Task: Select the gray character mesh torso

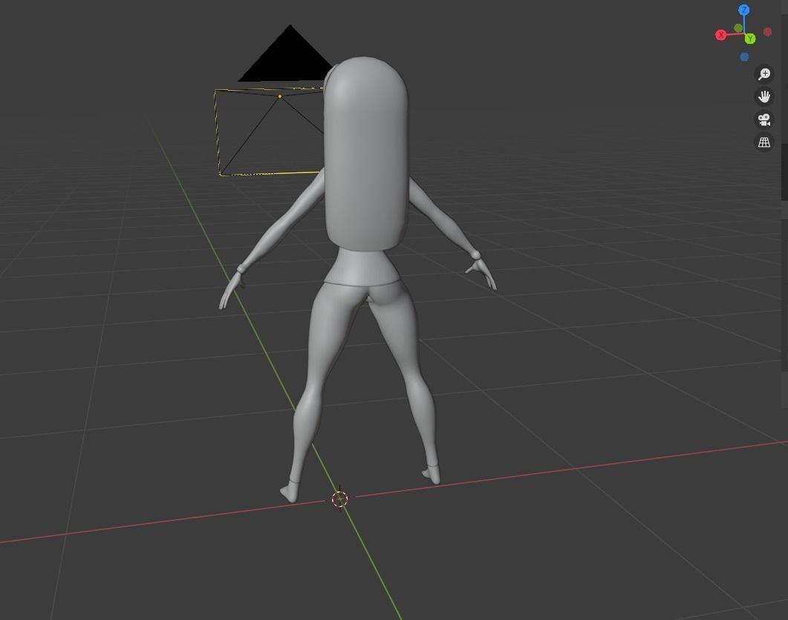Action: coord(363,266)
